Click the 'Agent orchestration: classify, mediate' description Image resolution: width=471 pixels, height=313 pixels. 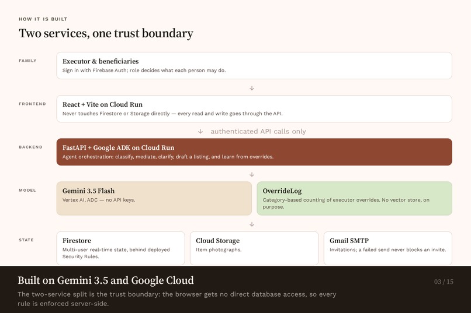[x=168, y=157]
